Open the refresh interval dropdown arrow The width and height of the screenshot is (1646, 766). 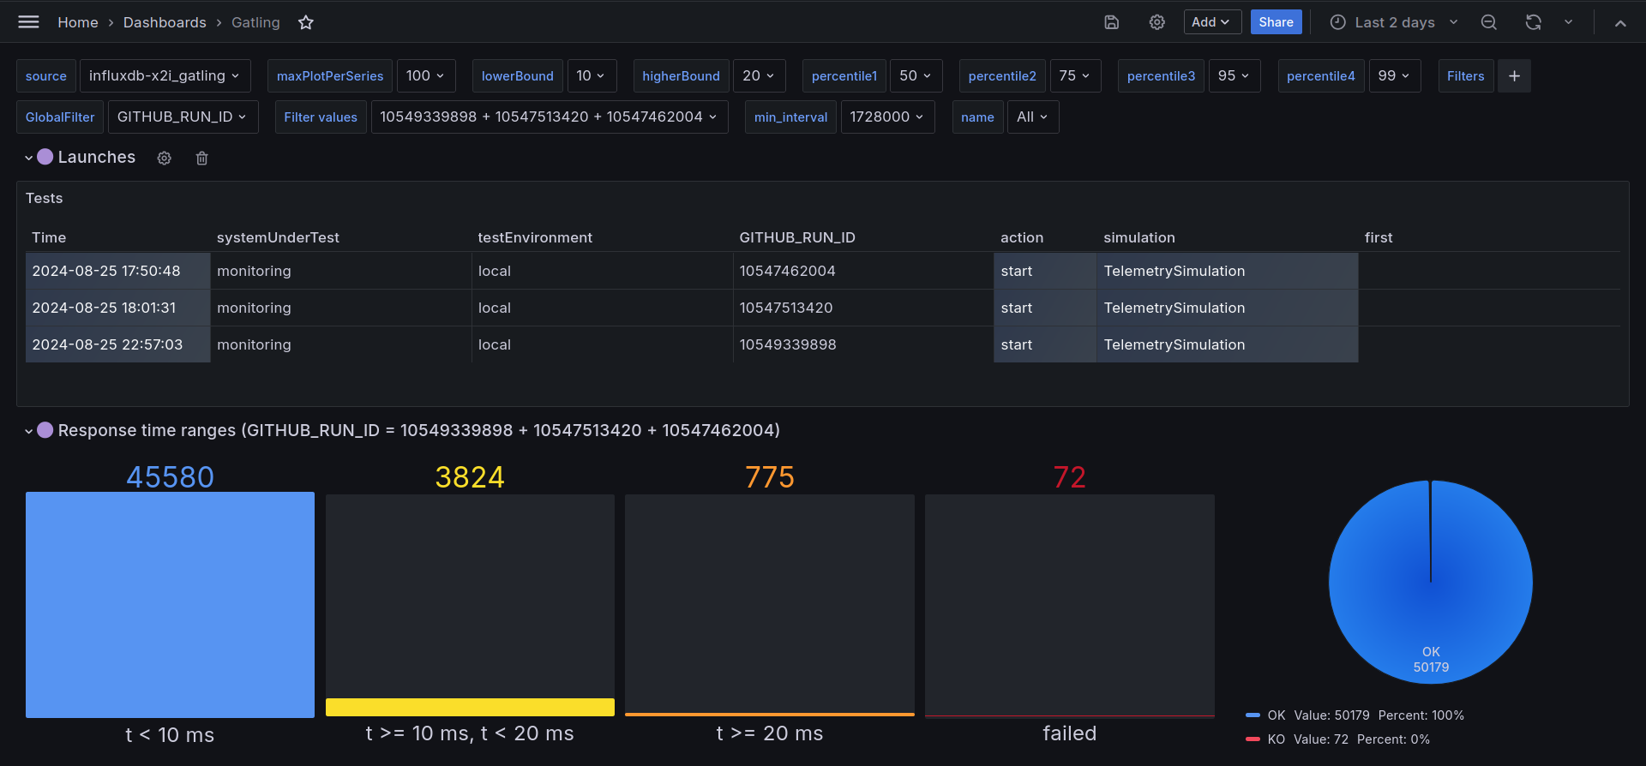[x=1569, y=22]
